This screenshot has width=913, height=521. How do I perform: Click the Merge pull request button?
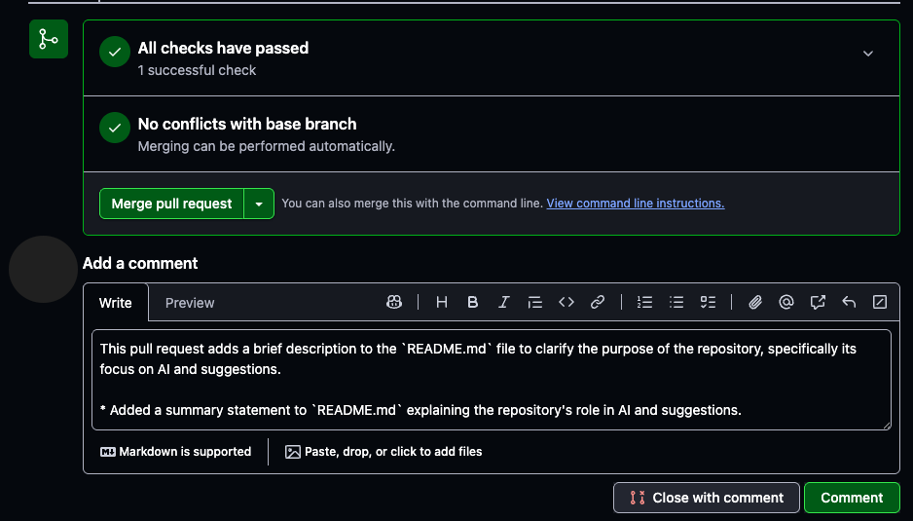coord(171,204)
